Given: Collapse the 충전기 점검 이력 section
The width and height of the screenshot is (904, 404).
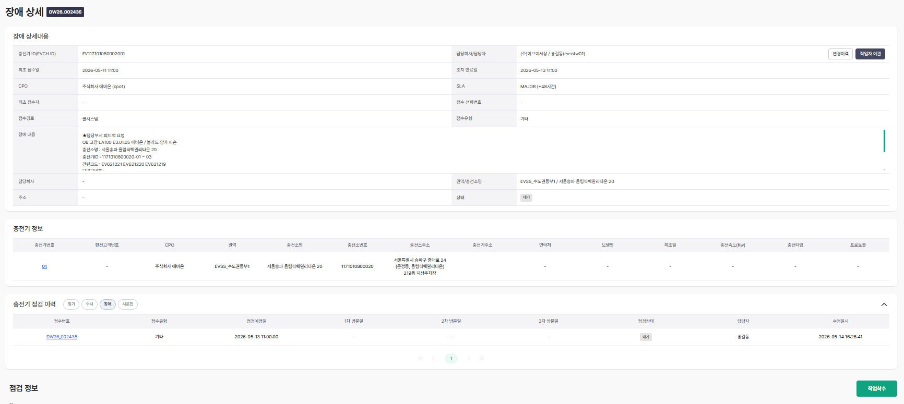Looking at the screenshot, I should tap(884, 304).
